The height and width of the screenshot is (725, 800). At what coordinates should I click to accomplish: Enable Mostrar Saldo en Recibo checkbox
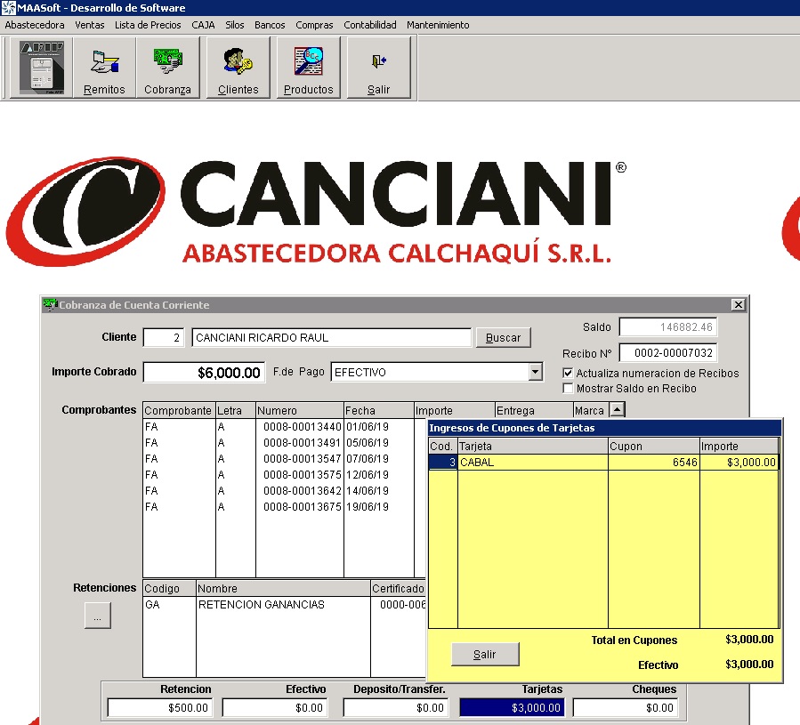[x=569, y=389]
